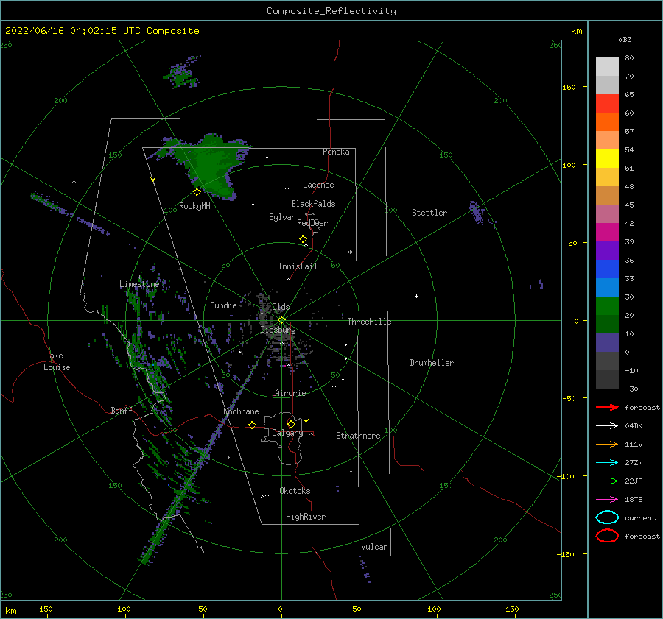The height and width of the screenshot is (619, 663).
Task: Click the Vulcan label
Action: (x=375, y=547)
